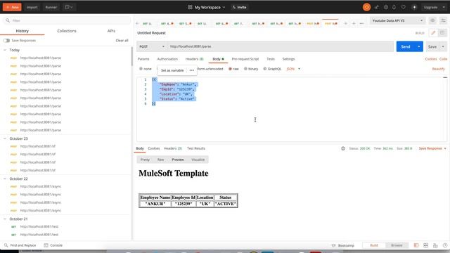The width and height of the screenshot is (450, 253).
Task: Click the heart icon in the header
Action: point(404,7)
